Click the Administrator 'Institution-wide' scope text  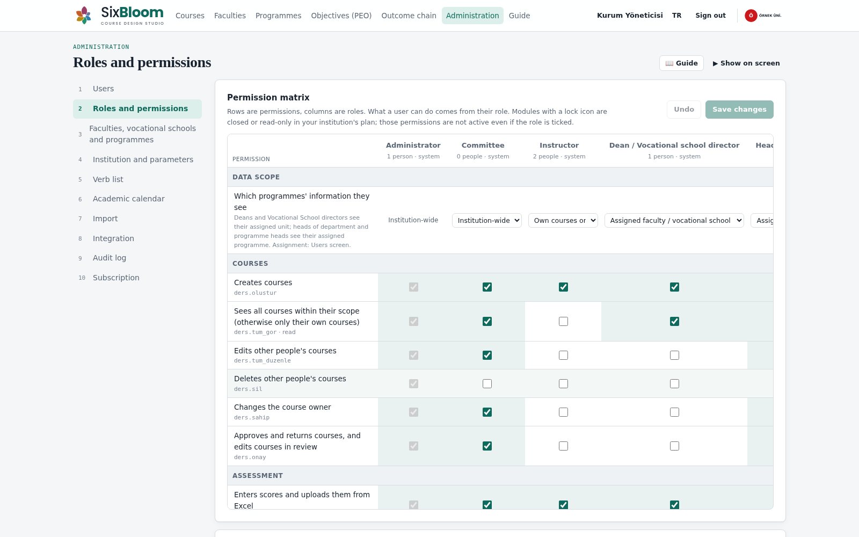pos(413,221)
